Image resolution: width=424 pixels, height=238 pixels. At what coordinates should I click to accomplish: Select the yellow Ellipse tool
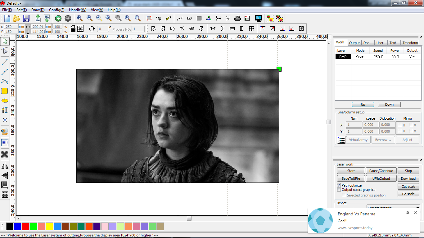point(5,101)
